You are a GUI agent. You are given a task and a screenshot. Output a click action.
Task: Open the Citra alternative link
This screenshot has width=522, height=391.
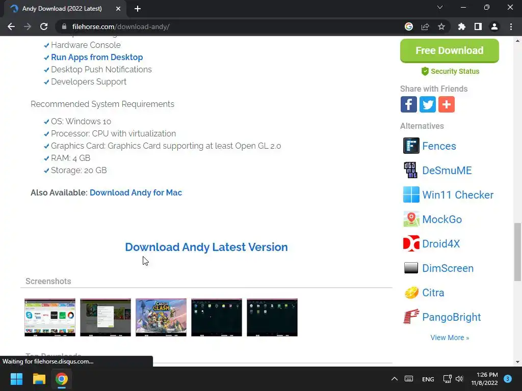pyautogui.click(x=433, y=293)
